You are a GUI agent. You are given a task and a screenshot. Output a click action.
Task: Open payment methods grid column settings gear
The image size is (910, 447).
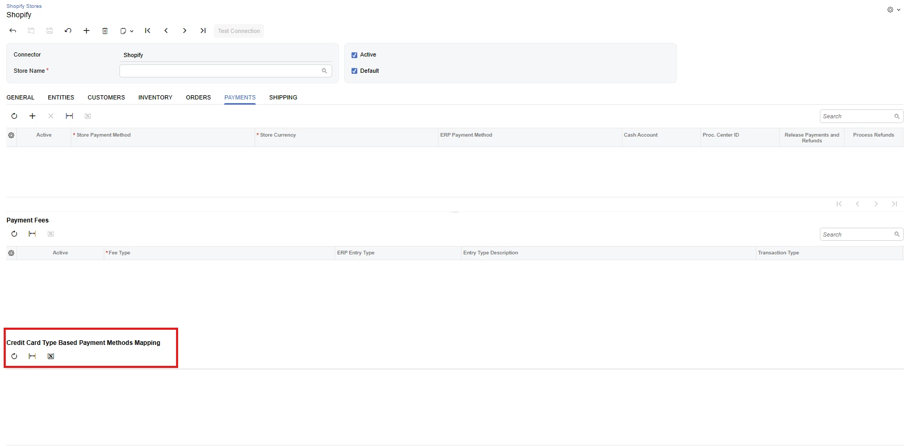tap(11, 135)
